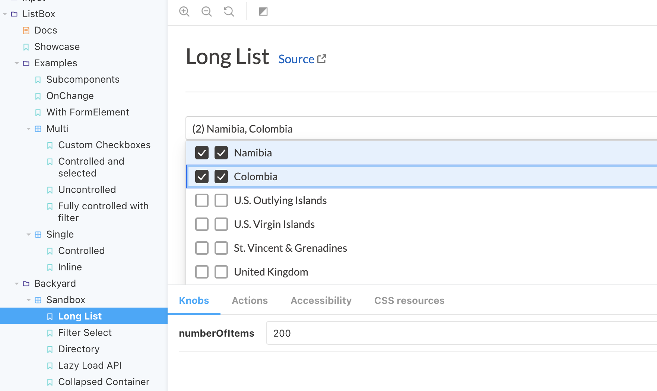Screen dimensions: 657x391
Task: Collapse the ListBox tree node
Action: (x=4, y=13)
